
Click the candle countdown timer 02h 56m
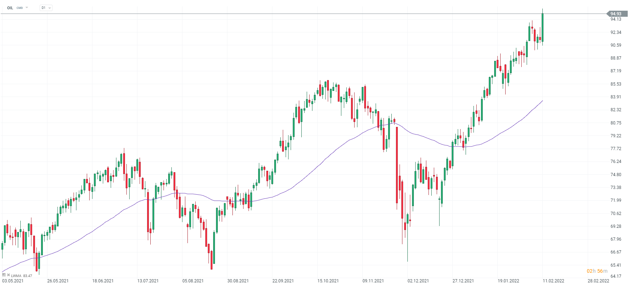tap(597, 271)
